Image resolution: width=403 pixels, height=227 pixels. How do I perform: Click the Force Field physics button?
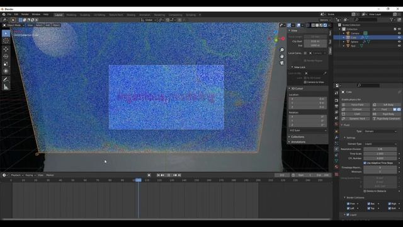(356, 105)
